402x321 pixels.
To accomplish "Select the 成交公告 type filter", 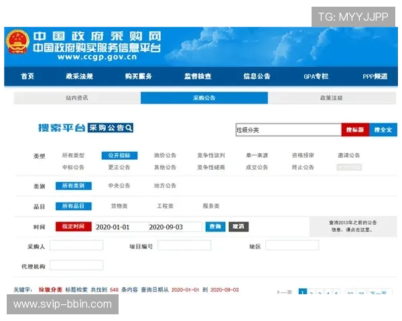I will pos(257,167).
